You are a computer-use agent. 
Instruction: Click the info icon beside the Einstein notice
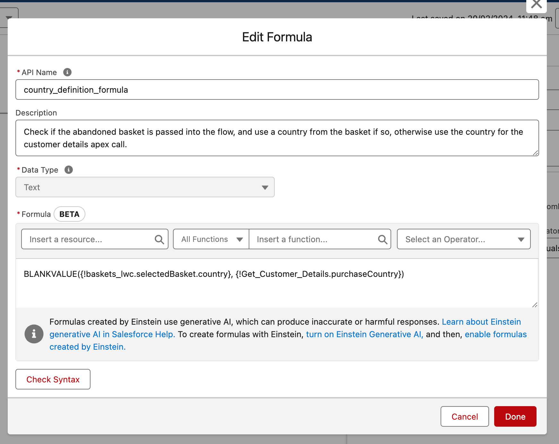[x=34, y=334]
